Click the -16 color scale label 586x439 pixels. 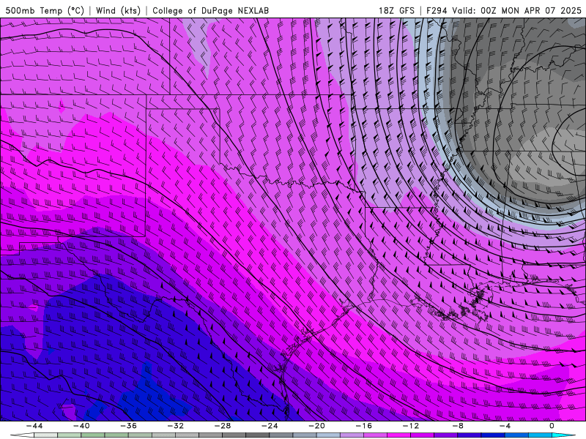point(364,426)
